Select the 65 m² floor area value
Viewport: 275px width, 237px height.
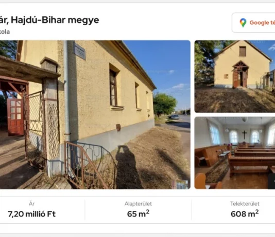tap(138, 213)
